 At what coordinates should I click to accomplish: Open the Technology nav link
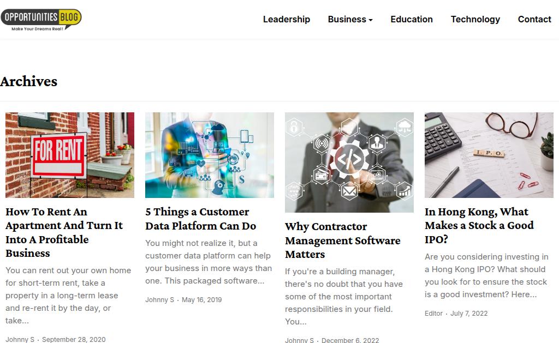click(475, 19)
